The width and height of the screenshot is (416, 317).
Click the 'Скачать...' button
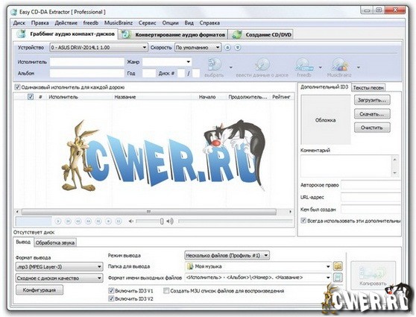372,114
